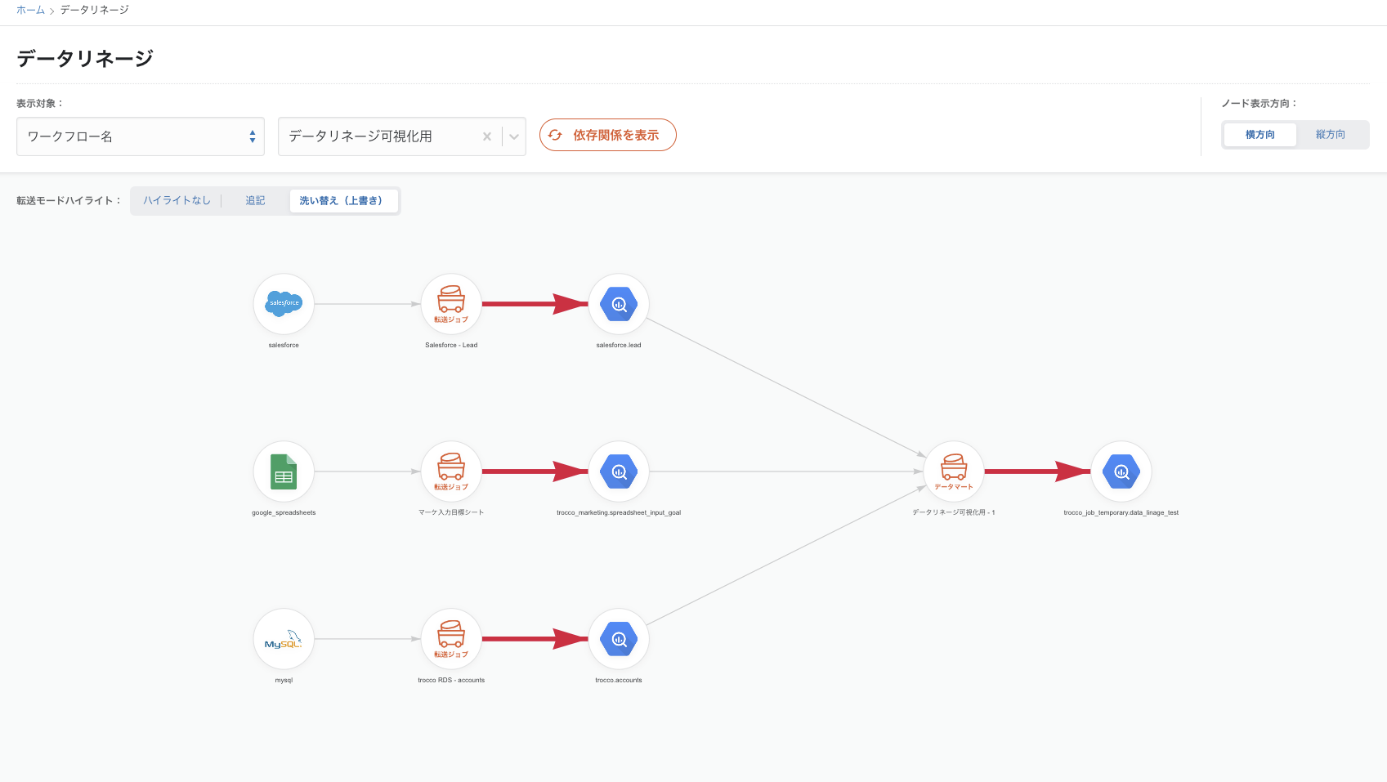
Task: Click the trocco_job_temporary.data_linage_test BigQuery node
Action: click(1121, 471)
